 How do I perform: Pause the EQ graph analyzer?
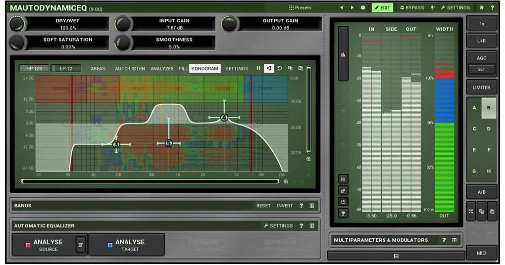click(258, 68)
